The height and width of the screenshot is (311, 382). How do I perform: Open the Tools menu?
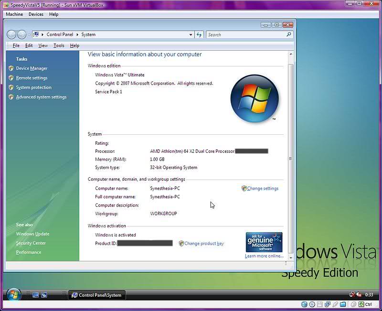point(59,45)
